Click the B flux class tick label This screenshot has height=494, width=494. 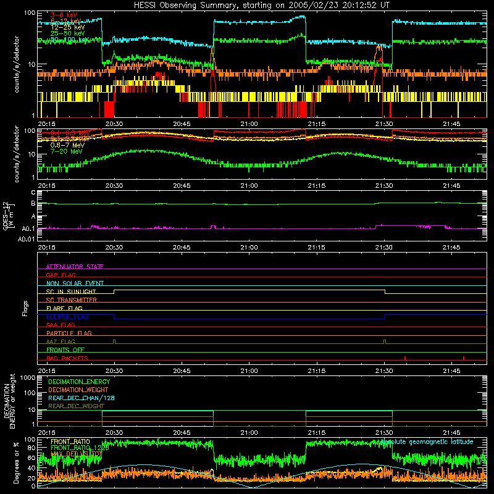(33, 204)
